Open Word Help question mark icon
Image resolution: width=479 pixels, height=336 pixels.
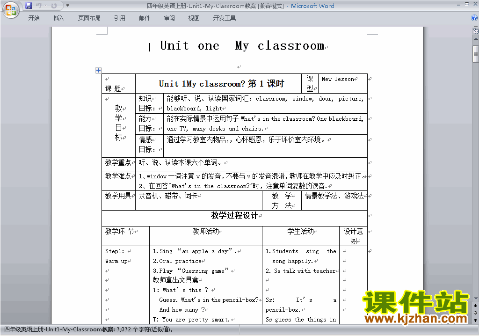coord(474,18)
